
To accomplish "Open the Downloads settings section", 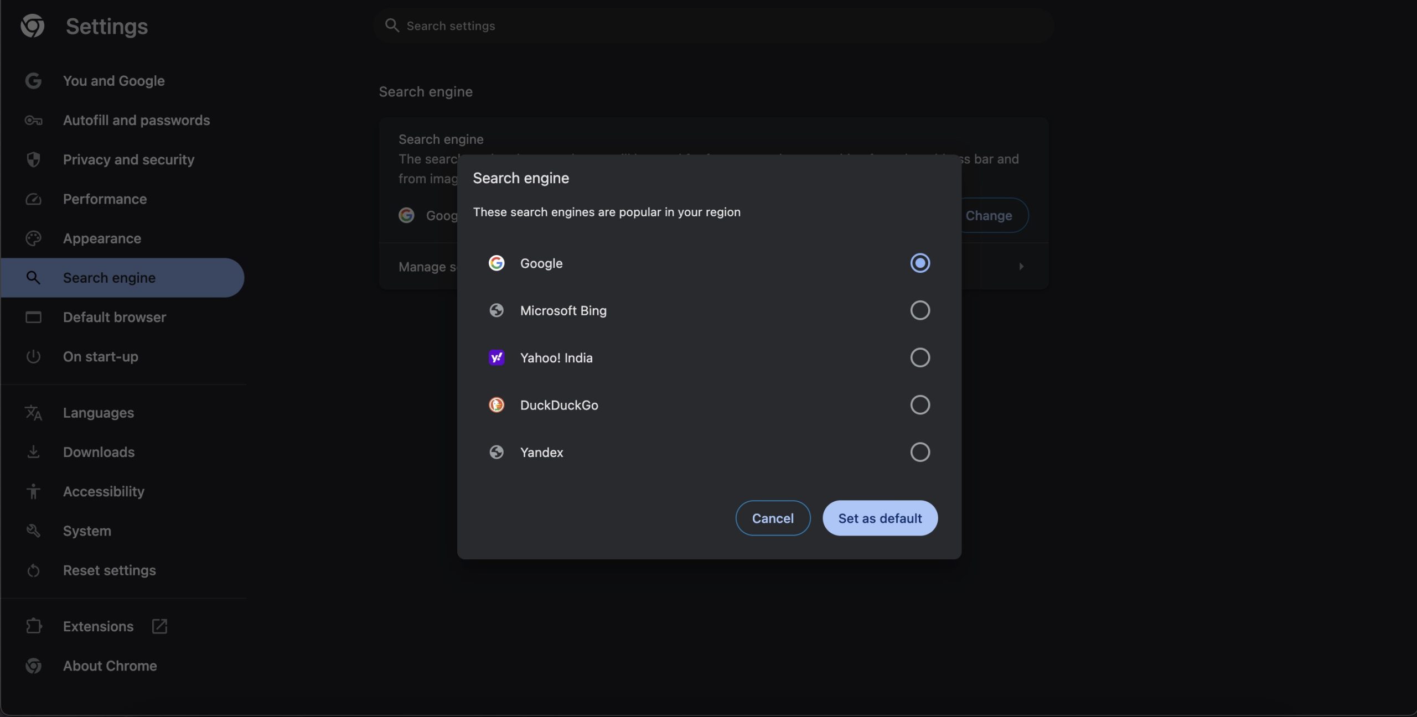I will pyautogui.click(x=99, y=452).
